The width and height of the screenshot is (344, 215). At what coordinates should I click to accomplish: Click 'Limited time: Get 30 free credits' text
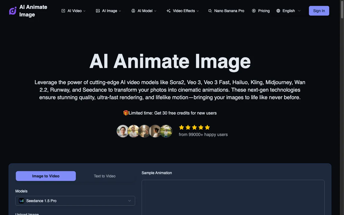(x=173, y=113)
